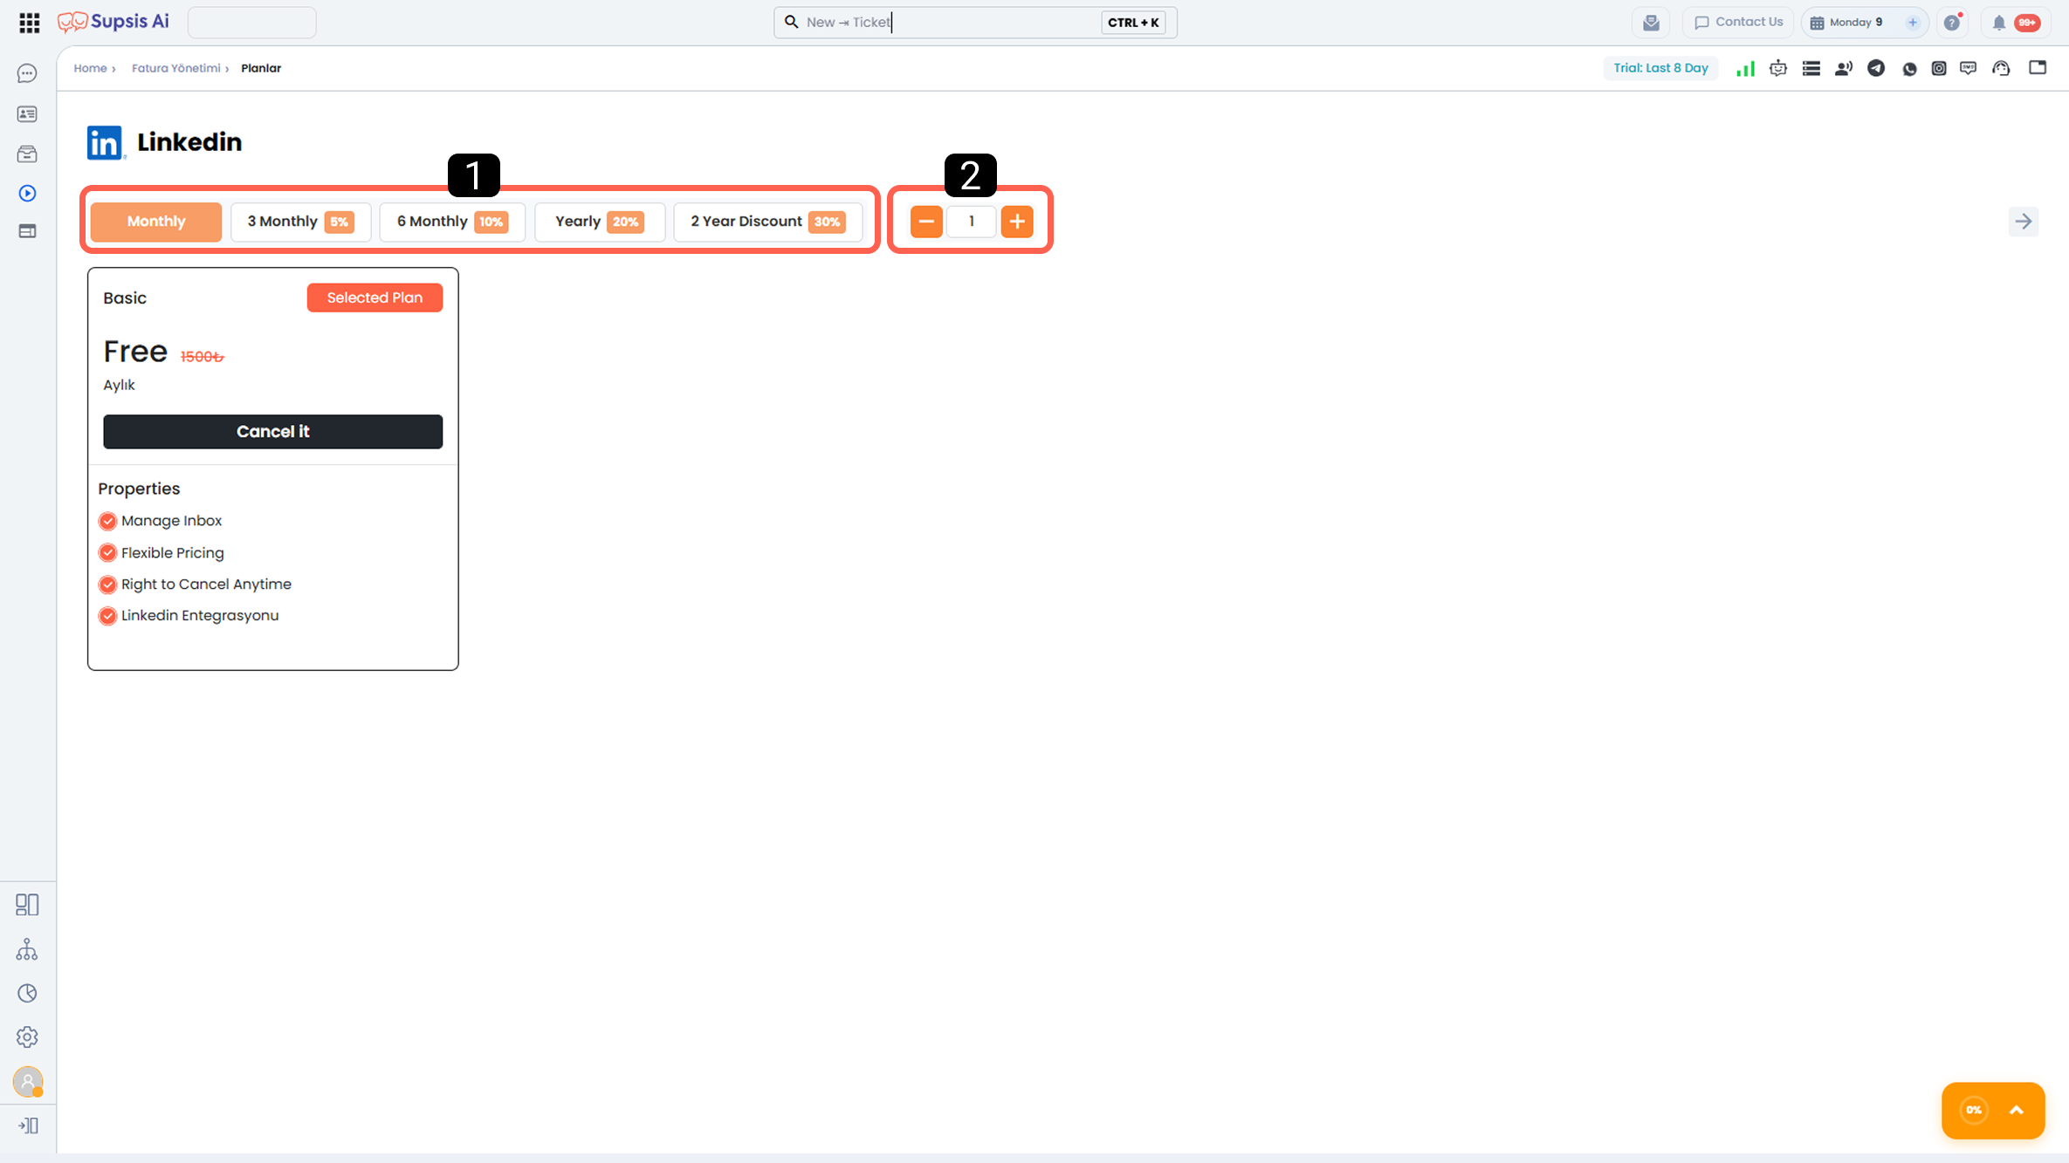Open the mail envelope icon in header
The width and height of the screenshot is (2069, 1163).
pyautogui.click(x=1651, y=23)
